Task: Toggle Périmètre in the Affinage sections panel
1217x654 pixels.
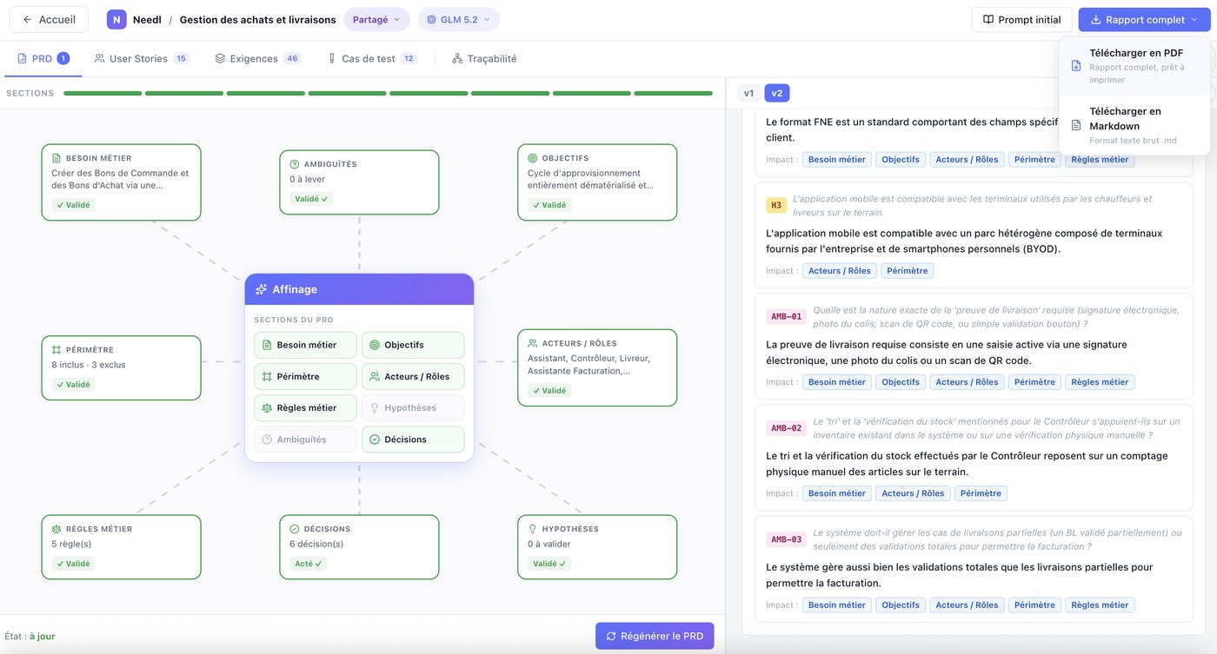Action: (x=305, y=377)
